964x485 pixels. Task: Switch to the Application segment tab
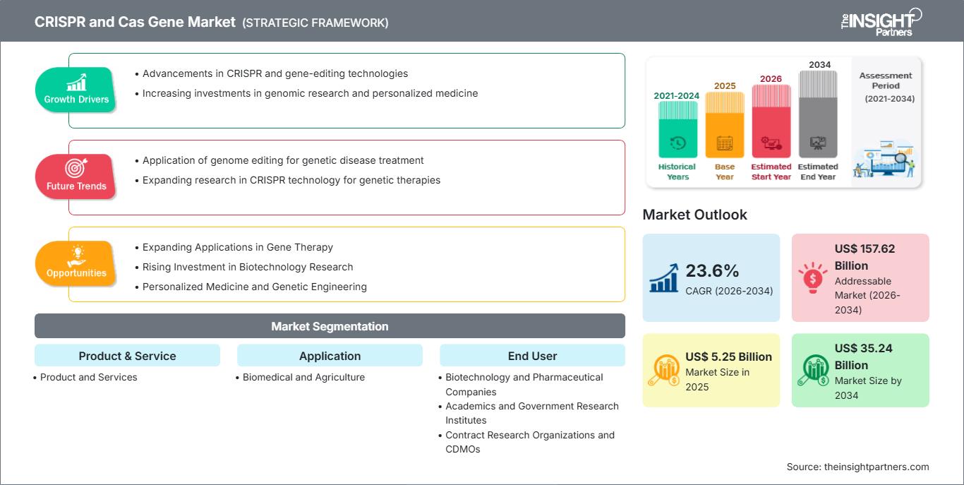pyautogui.click(x=330, y=356)
